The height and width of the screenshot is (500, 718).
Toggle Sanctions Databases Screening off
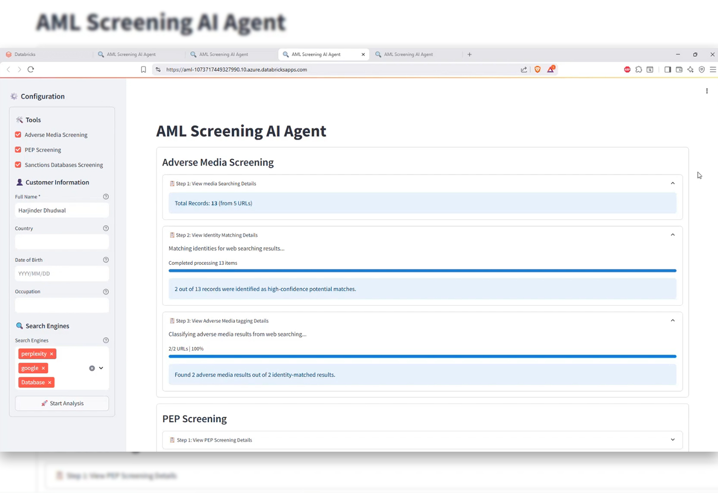18,165
